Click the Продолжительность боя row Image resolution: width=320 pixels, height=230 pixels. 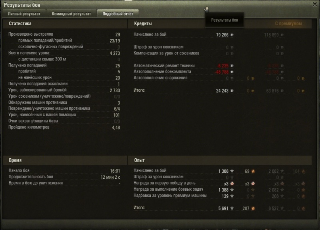(64, 177)
